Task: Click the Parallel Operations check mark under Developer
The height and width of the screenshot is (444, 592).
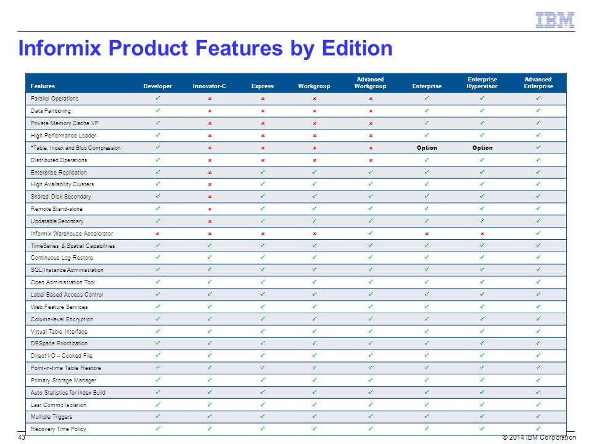Action: (158, 98)
